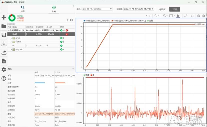
Task: Click the plus (new) icon in sidebar
Action: coord(4,17)
